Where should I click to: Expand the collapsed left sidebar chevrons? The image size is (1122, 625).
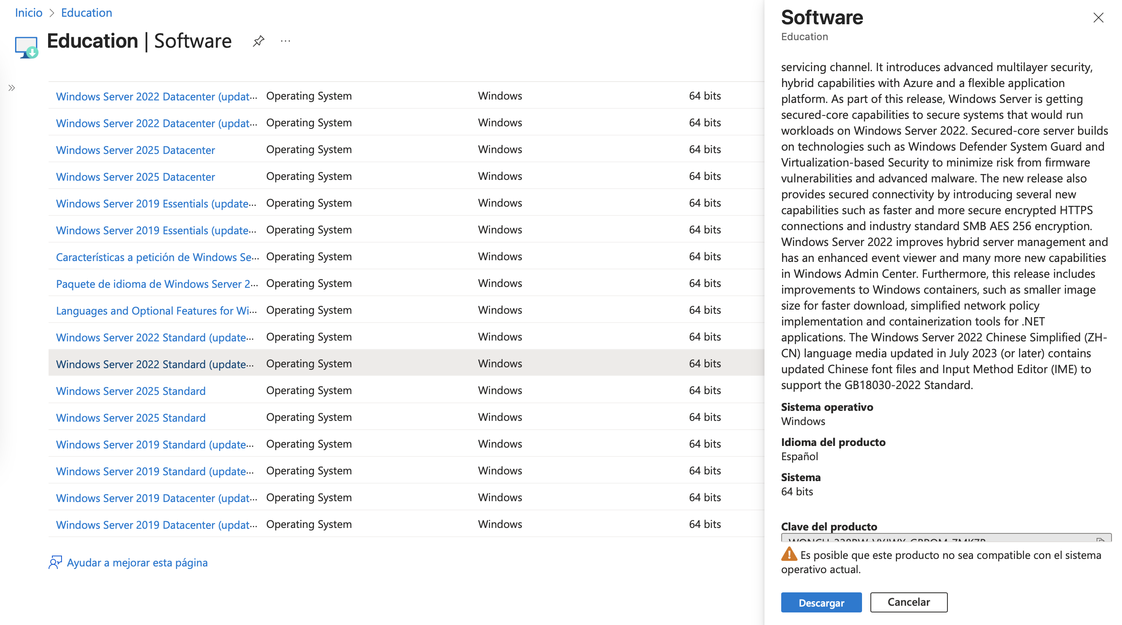[12, 88]
